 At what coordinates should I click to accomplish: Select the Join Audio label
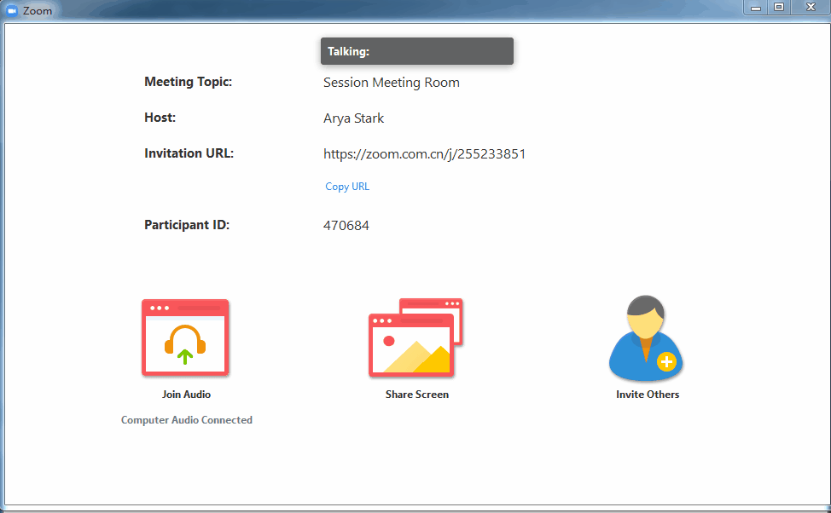(x=186, y=395)
